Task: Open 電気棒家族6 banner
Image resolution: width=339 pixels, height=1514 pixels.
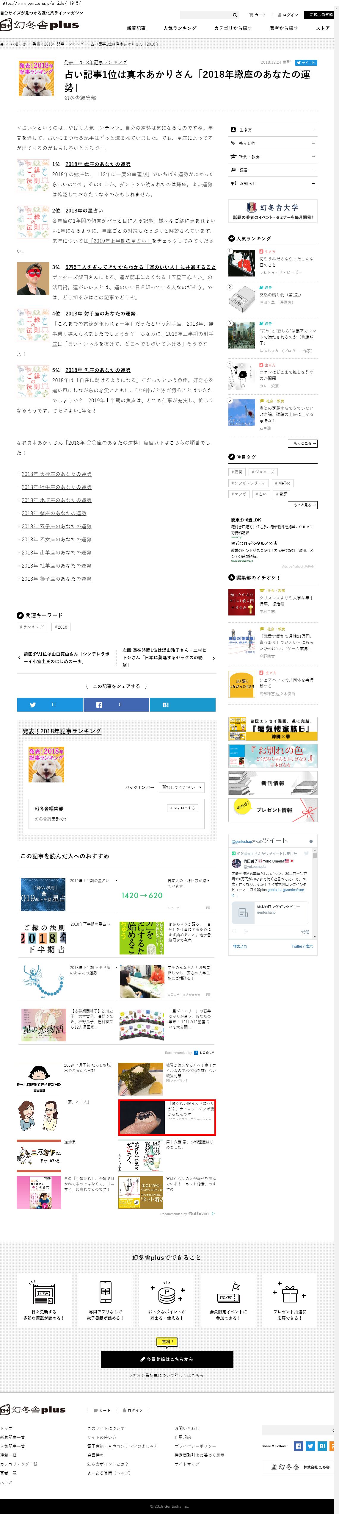Action: click(x=273, y=729)
